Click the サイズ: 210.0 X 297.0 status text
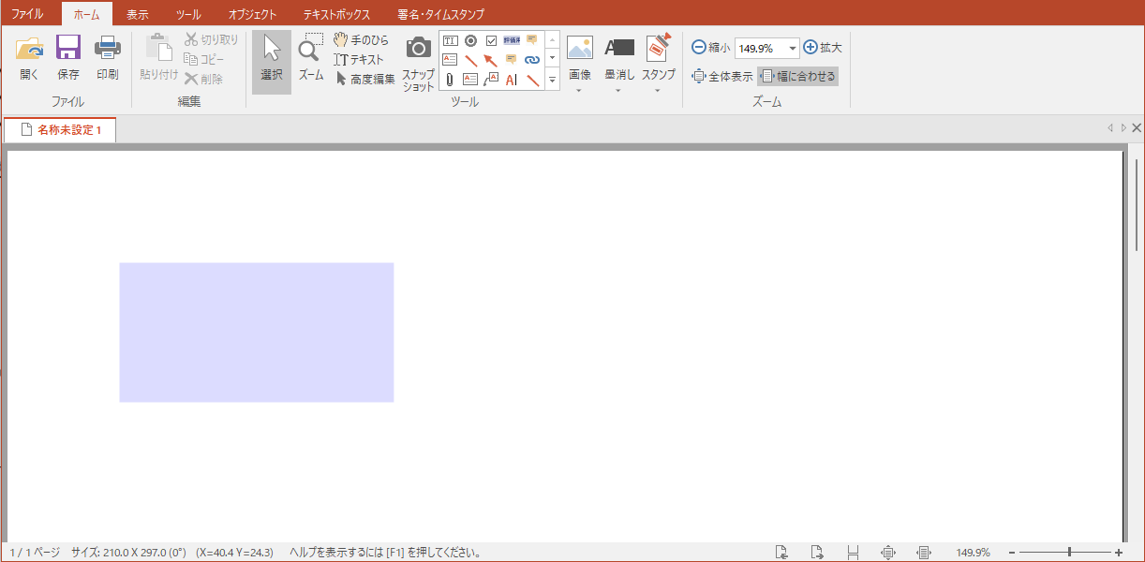The height and width of the screenshot is (562, 1145). tap(129, 553)
